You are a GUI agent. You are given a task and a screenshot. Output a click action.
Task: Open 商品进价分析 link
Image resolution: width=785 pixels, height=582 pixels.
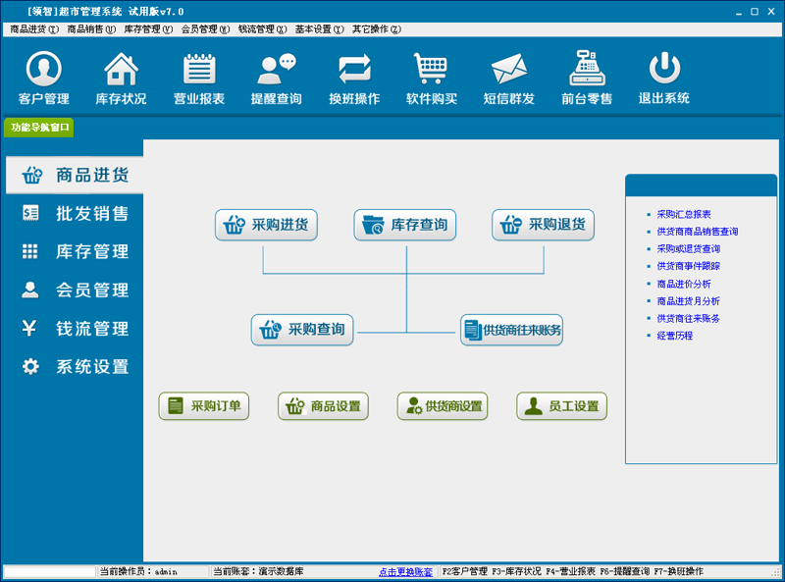click(684, 284)
